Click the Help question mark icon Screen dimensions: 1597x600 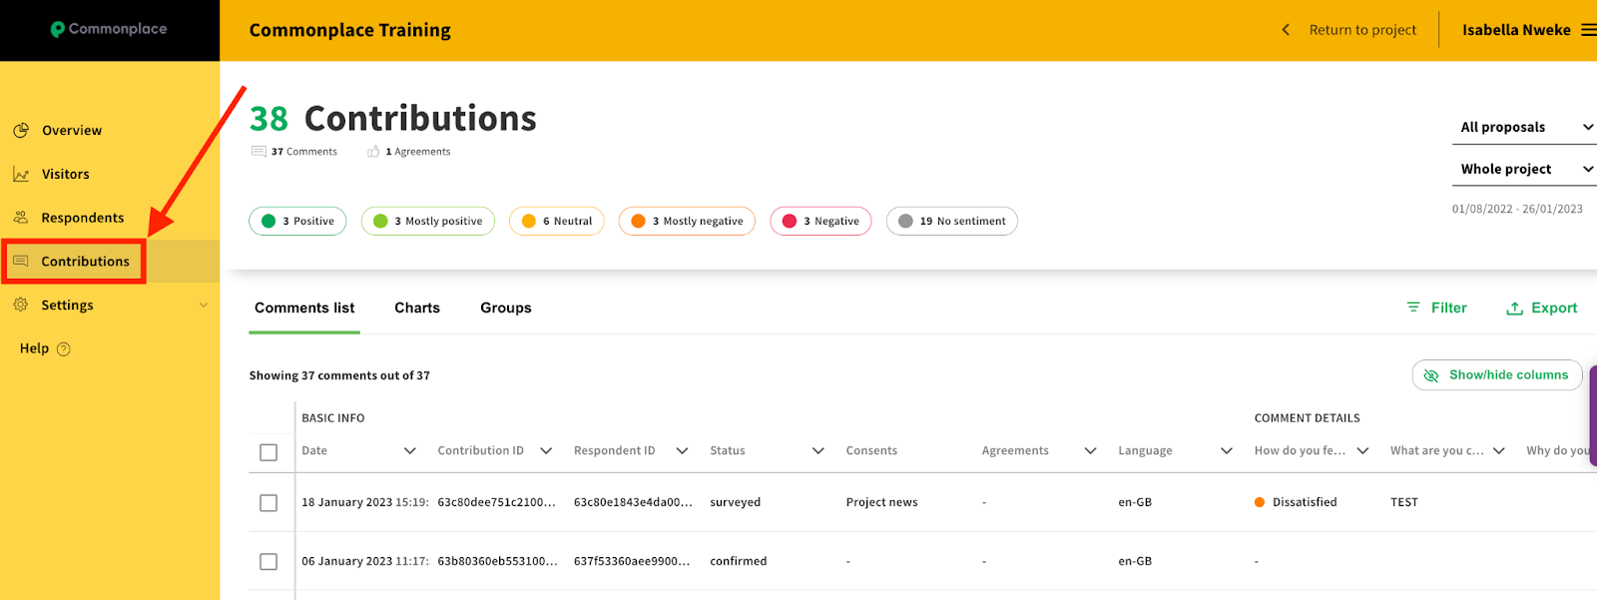(x=64, y=348)
